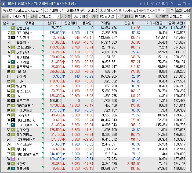Screen dimensions: 192x173
Task: Select the 시간외 session radio button
Action: click(125, 10)
